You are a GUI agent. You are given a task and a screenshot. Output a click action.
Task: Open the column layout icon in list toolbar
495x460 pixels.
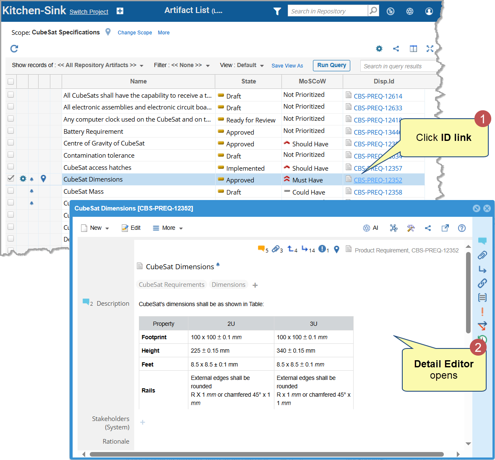413,49
